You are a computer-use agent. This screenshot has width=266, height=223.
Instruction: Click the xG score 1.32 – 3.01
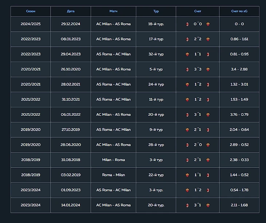[239, 84]
